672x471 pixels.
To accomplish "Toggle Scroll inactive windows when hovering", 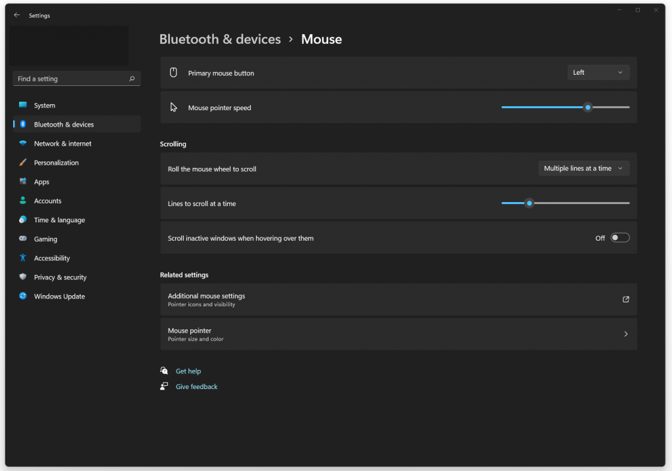I will tap(619, 237).
